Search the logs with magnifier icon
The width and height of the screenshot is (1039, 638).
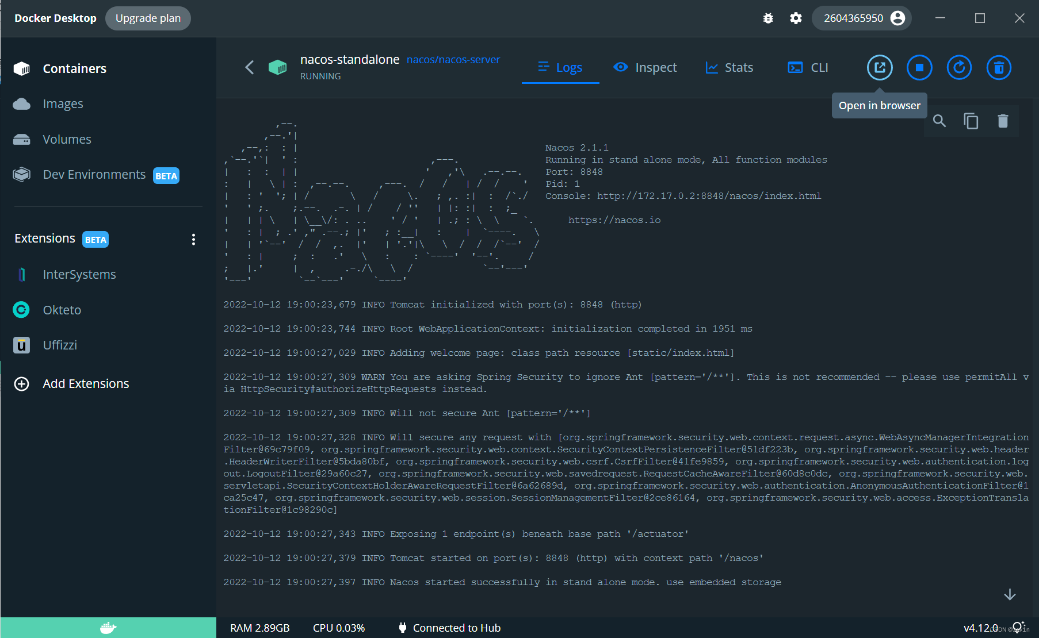[x=939, y=121]
